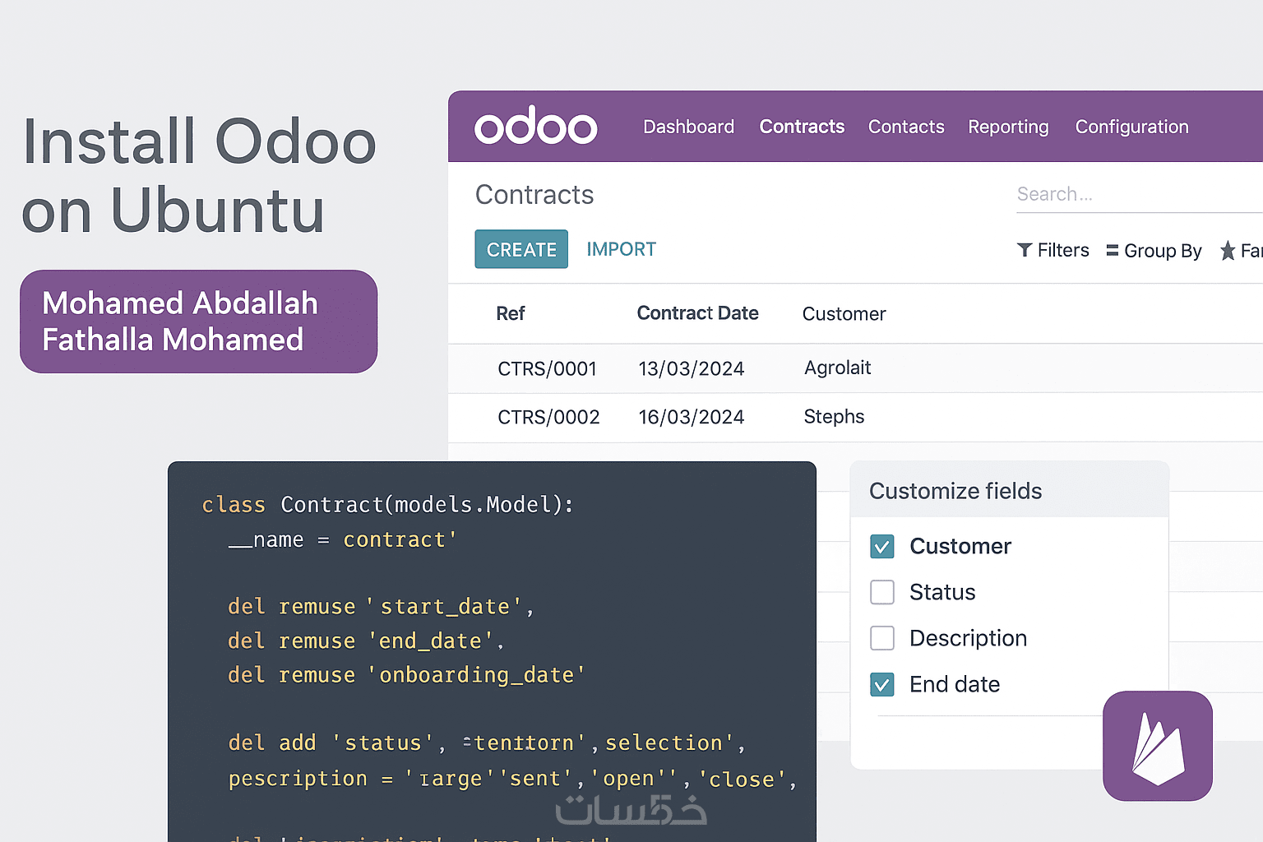The width and height of the screenshot is (1263, 842).
Task: Click the Filters funnel icon
Action: (x=1025, y=250)
